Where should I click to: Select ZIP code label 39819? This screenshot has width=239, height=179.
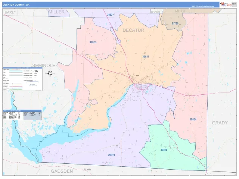(111, 155)
